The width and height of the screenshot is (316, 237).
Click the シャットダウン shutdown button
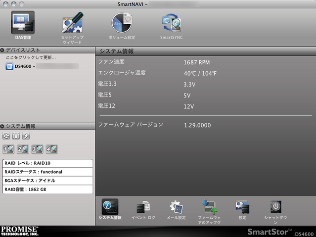pyautogui.click(x=275, y=208)
